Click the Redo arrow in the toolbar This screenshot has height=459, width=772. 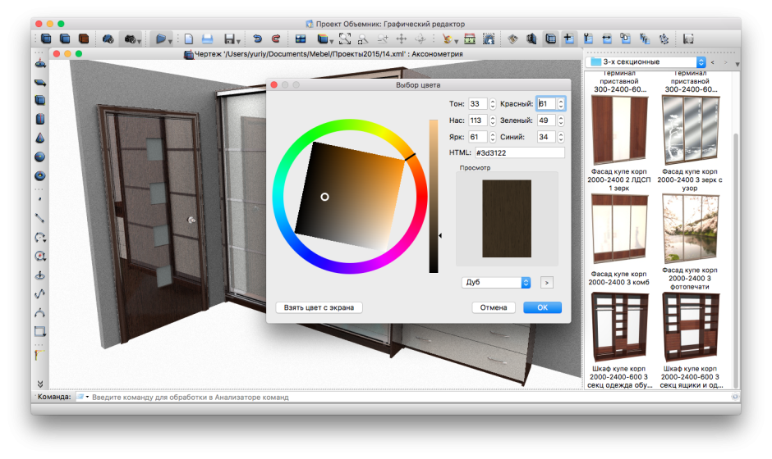275,39
